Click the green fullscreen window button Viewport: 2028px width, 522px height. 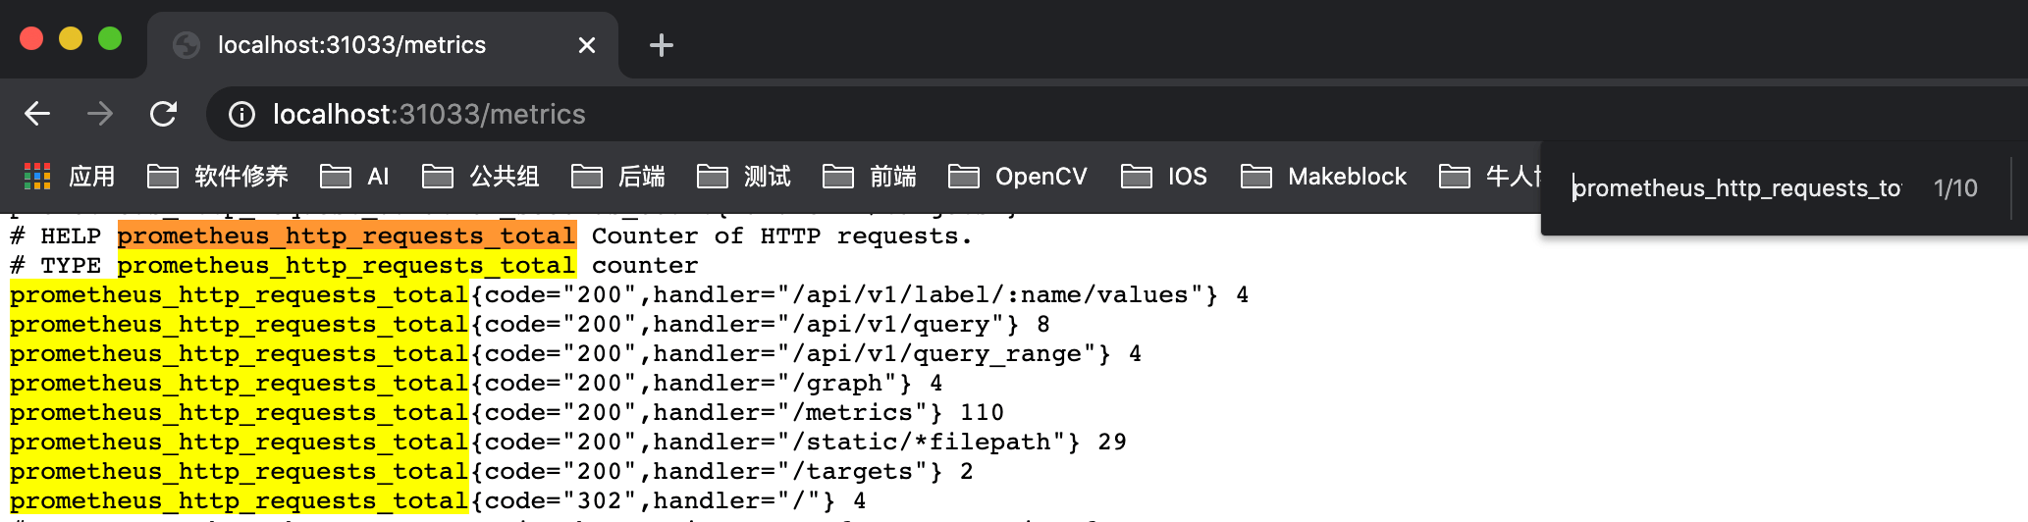click(110, 38)
